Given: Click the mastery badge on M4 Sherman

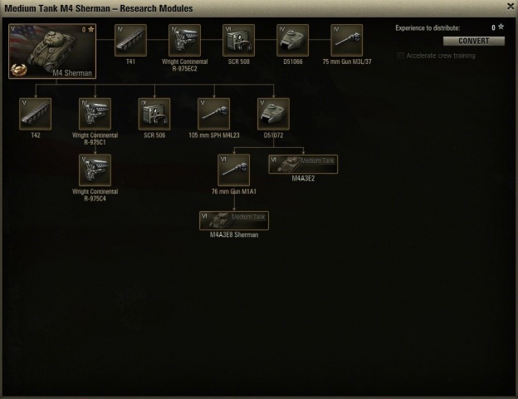Looking at the screenshot, I should (18, 70).
